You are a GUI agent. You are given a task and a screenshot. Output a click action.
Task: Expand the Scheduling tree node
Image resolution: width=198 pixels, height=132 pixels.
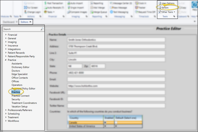[x=6, y=114]
